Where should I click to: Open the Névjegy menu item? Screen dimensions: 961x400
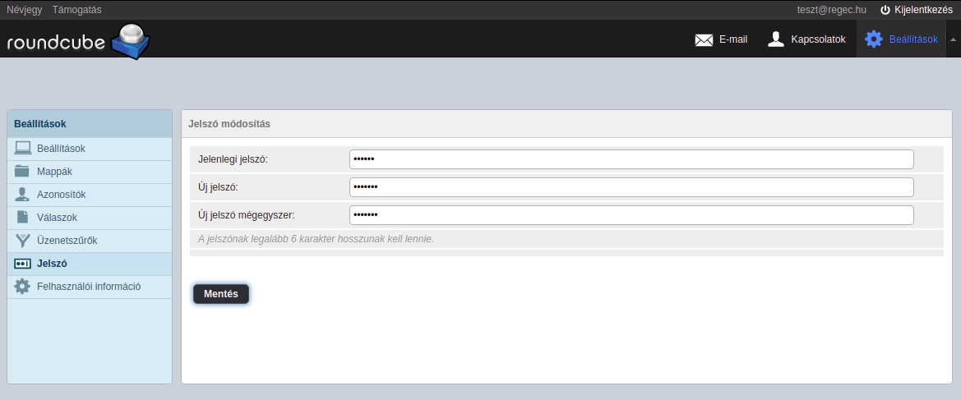pos(24,10)
